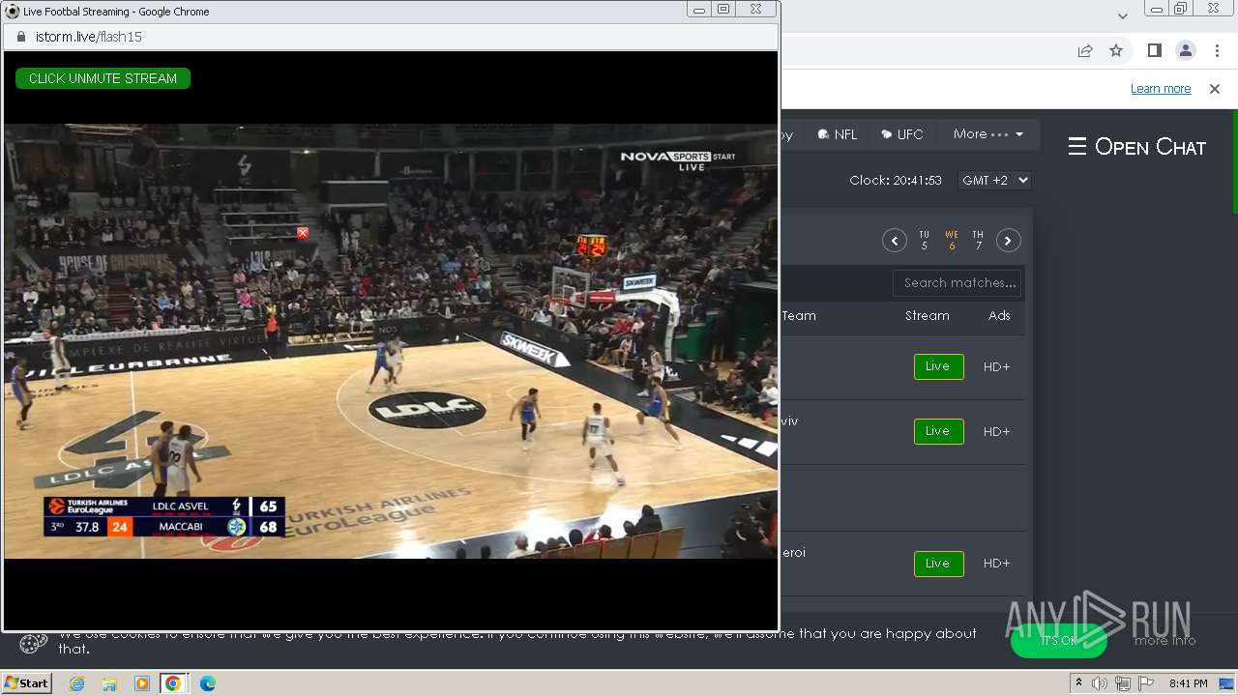Click taskbar clock 8:41 PM

1188,683
